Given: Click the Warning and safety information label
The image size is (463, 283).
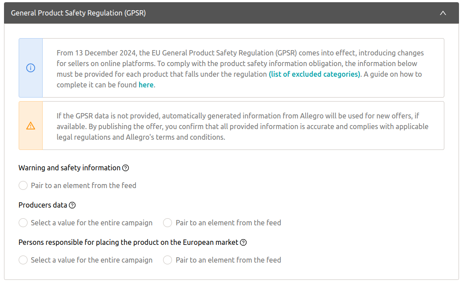Looking at the screenshot, I should coord(69,168).
